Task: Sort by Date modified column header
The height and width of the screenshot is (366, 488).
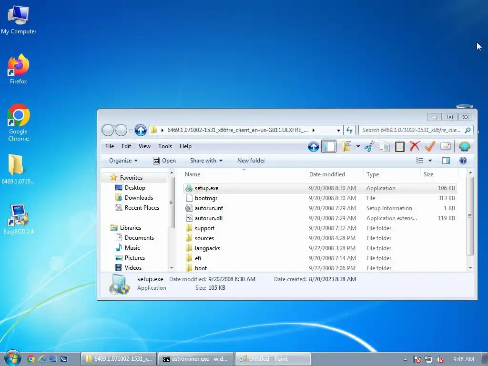Action: coord(335,174)
